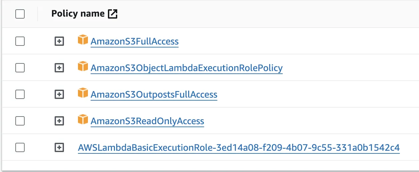Image resolution: width=419 pixels, height=172 pixels.
Task: Expand AmazonS3ReadOnlyAccess policy summary
Action: point(59,121)
